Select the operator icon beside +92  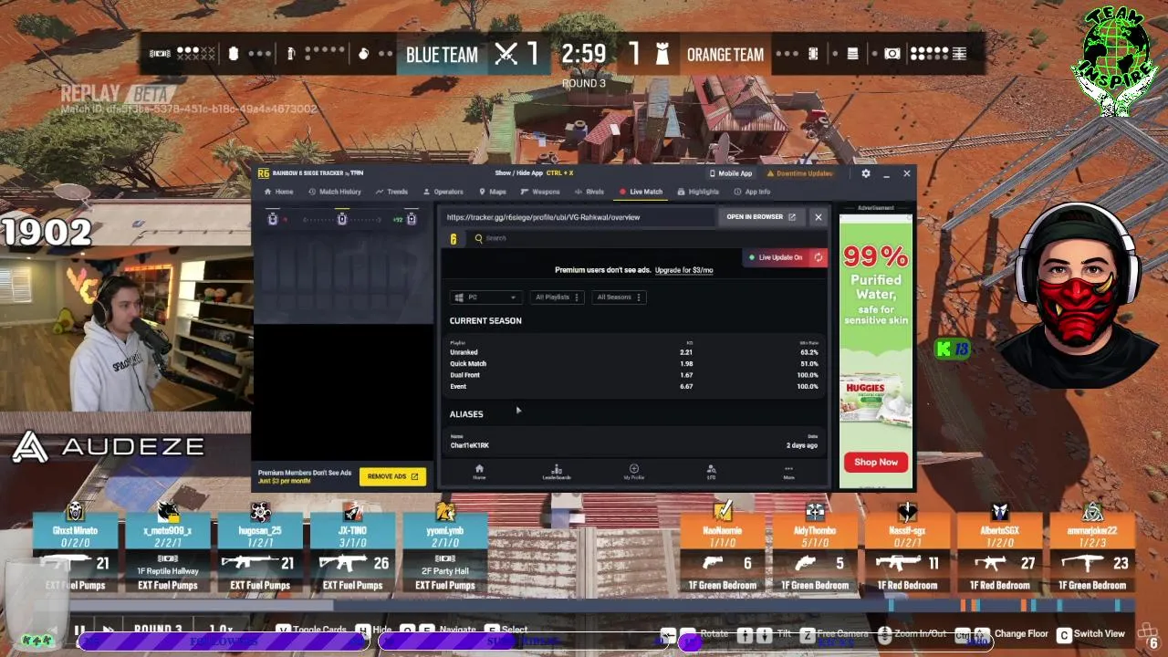[412, 219]
